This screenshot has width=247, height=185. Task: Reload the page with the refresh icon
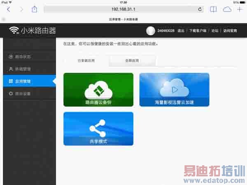point(200,9)
